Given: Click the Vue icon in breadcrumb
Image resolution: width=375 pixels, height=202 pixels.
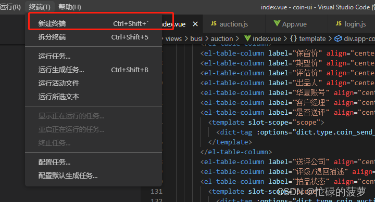Looking at the screenshot, I should (x=247, y=38).
